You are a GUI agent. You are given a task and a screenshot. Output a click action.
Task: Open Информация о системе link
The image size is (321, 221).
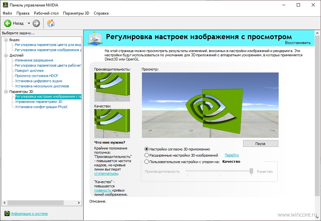point(29,214)
